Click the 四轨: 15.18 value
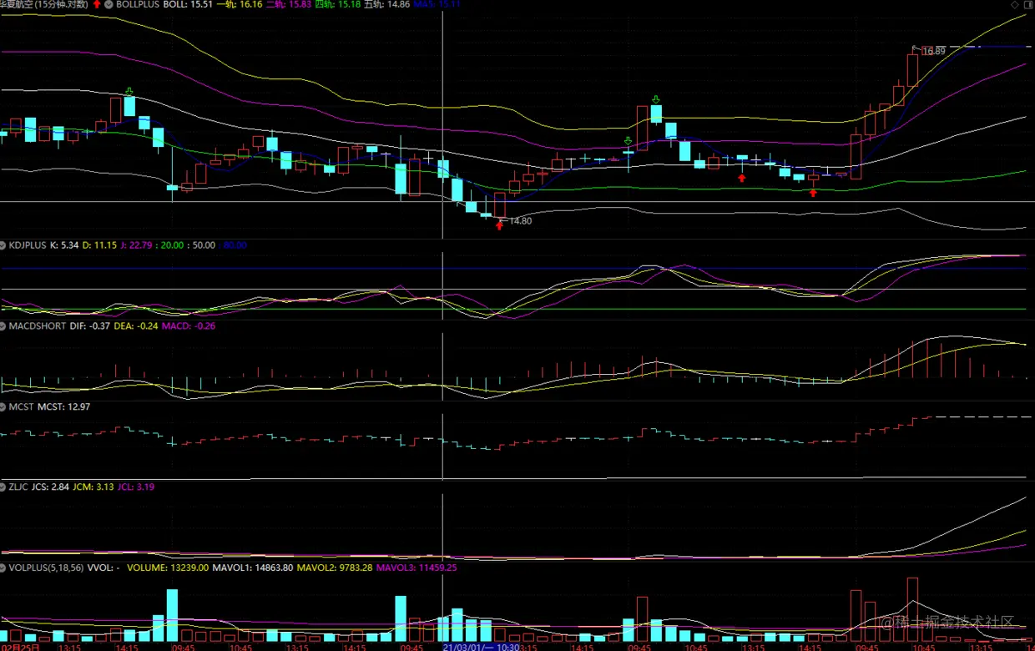The image size is (1035, 651). pos(340,4)
